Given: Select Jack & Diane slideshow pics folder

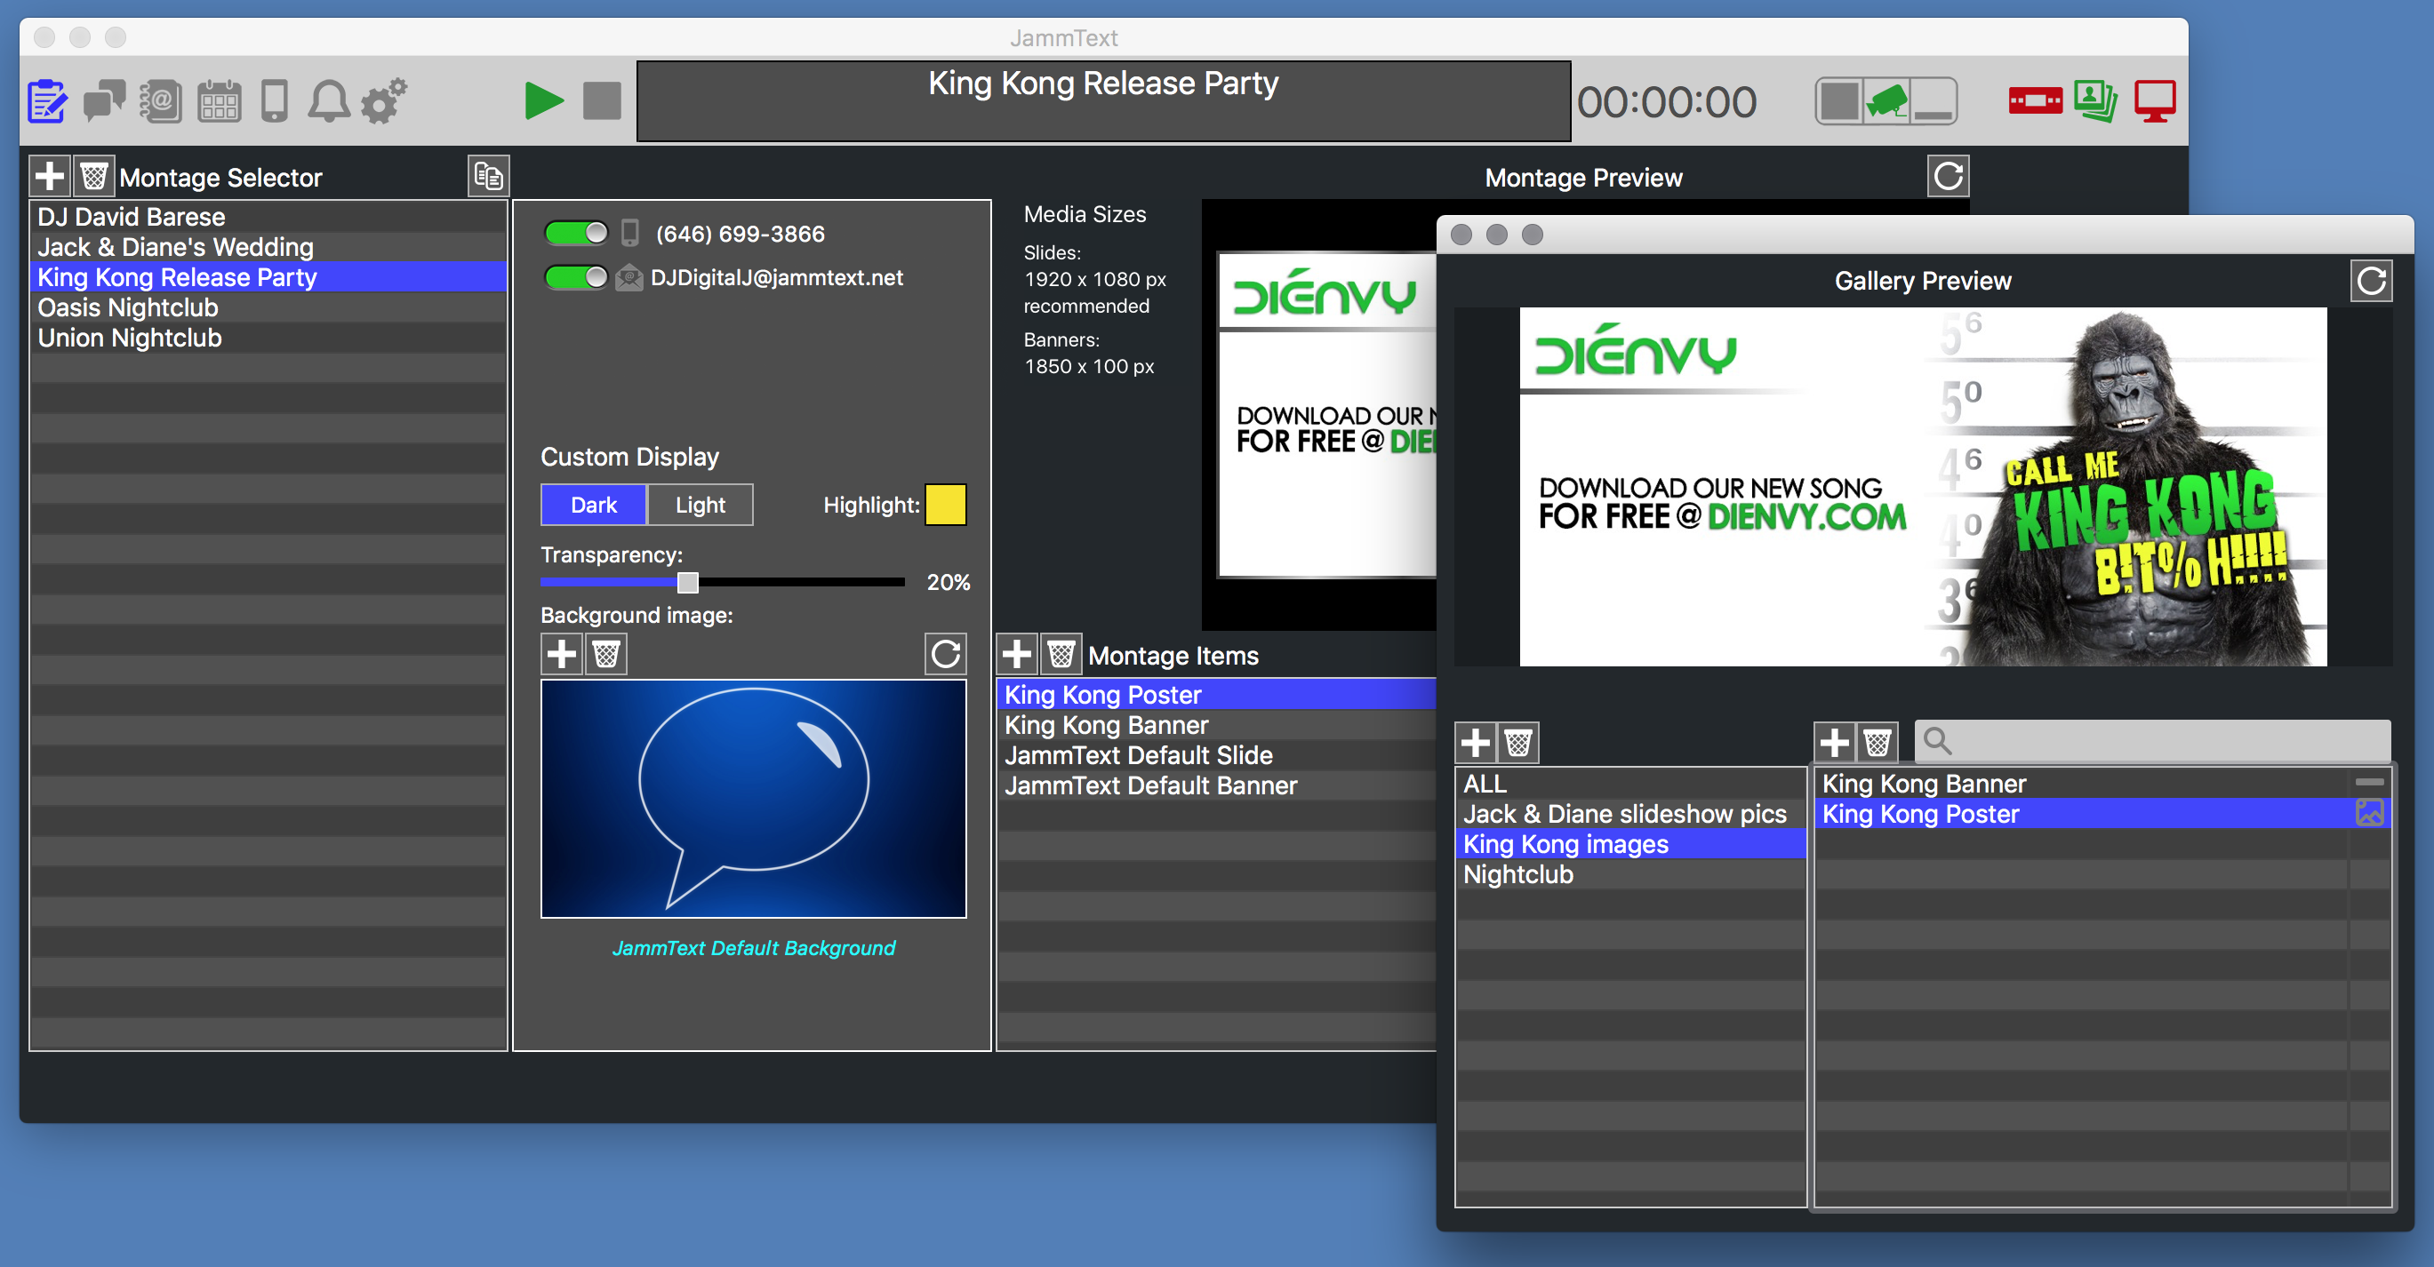Looking at the screenshot, I should [x=1631, y=814].
